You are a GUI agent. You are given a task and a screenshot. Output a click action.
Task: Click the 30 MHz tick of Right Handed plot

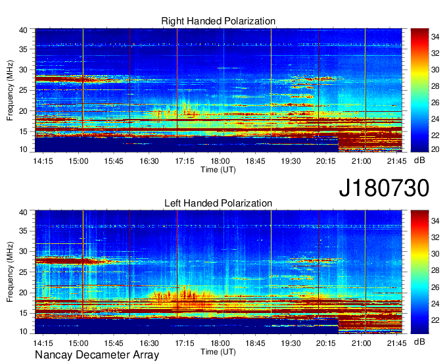[x=23, y=70]
